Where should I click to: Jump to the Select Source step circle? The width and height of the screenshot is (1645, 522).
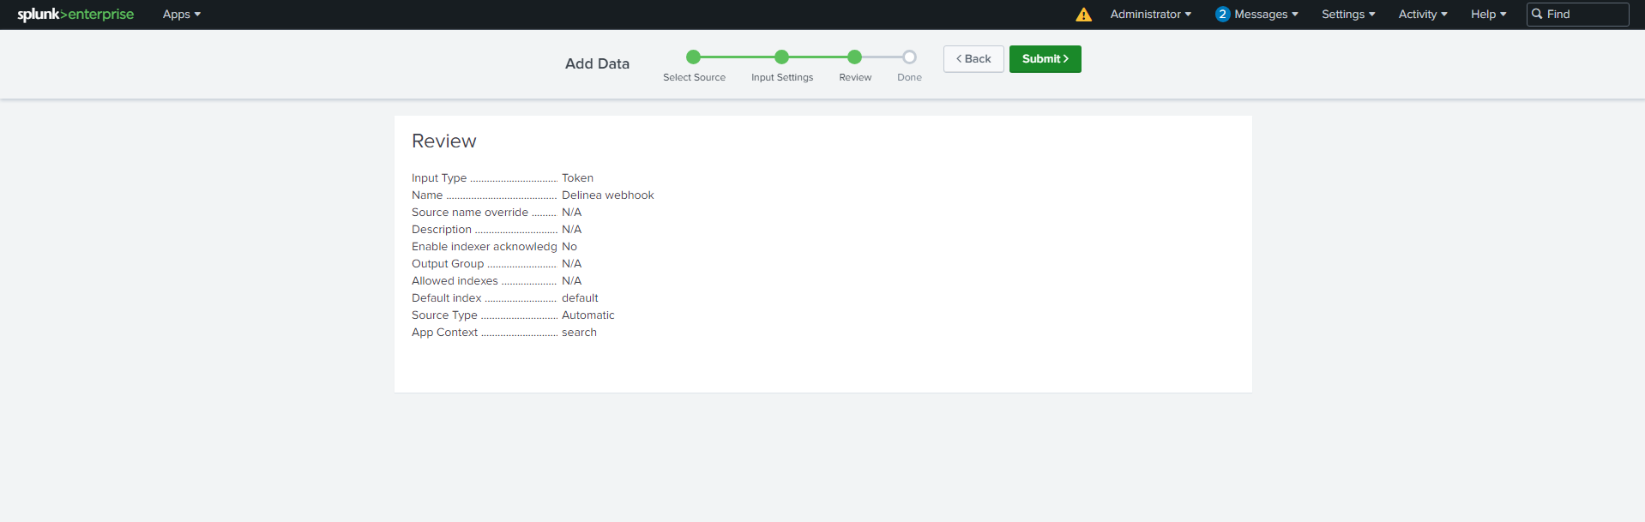[x=693, y=57]
